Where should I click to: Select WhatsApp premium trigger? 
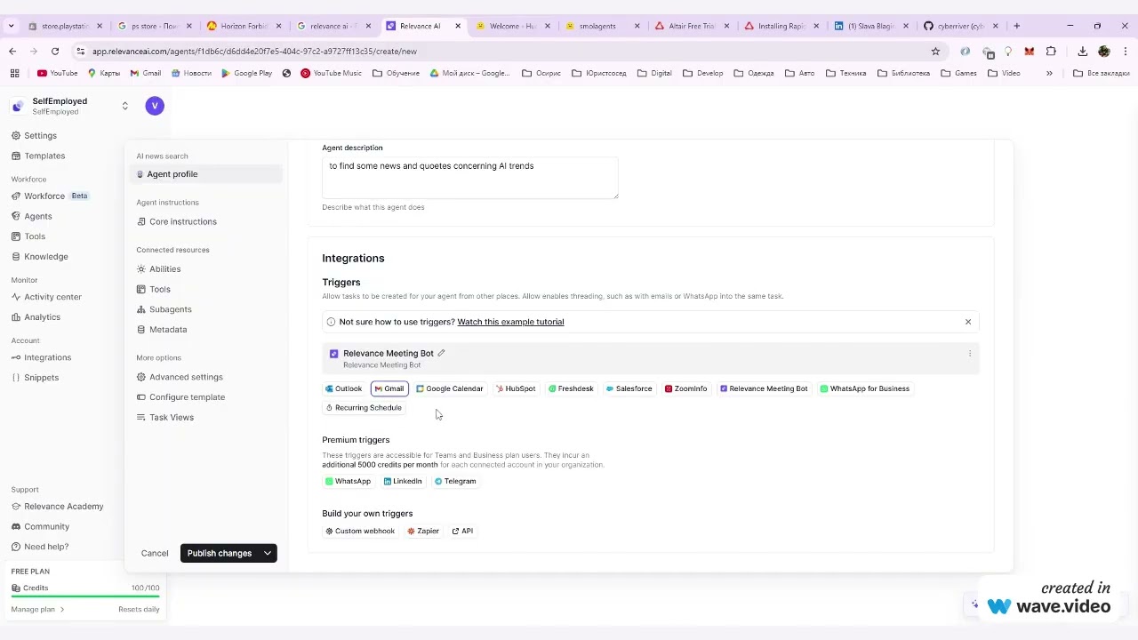348,481
